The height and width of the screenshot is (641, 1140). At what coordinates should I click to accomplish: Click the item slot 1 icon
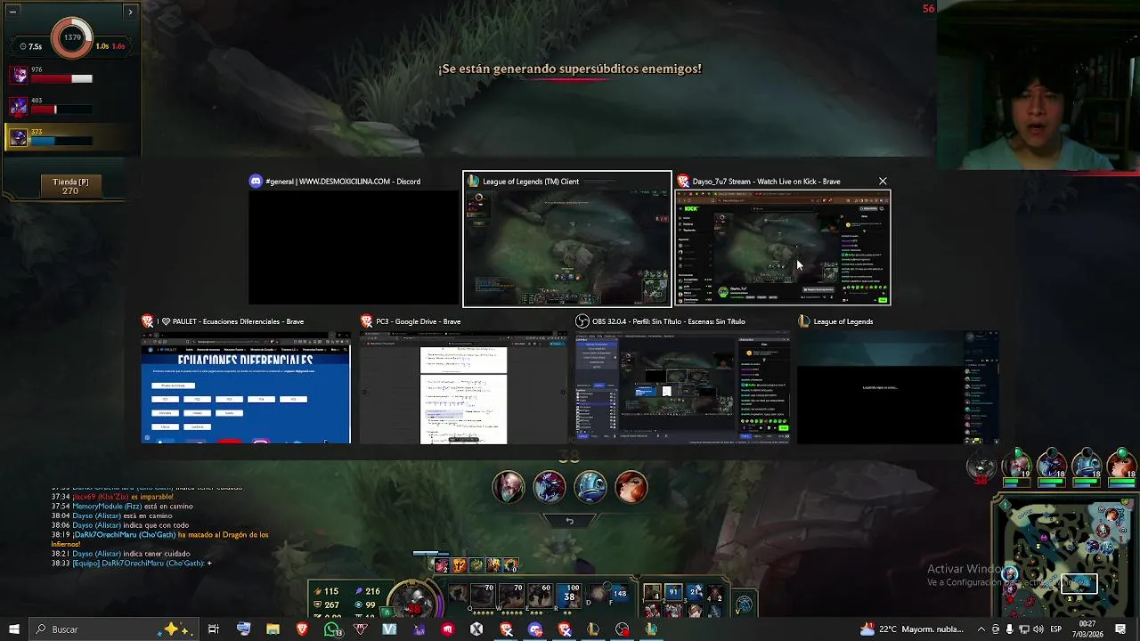coord(653,592)
